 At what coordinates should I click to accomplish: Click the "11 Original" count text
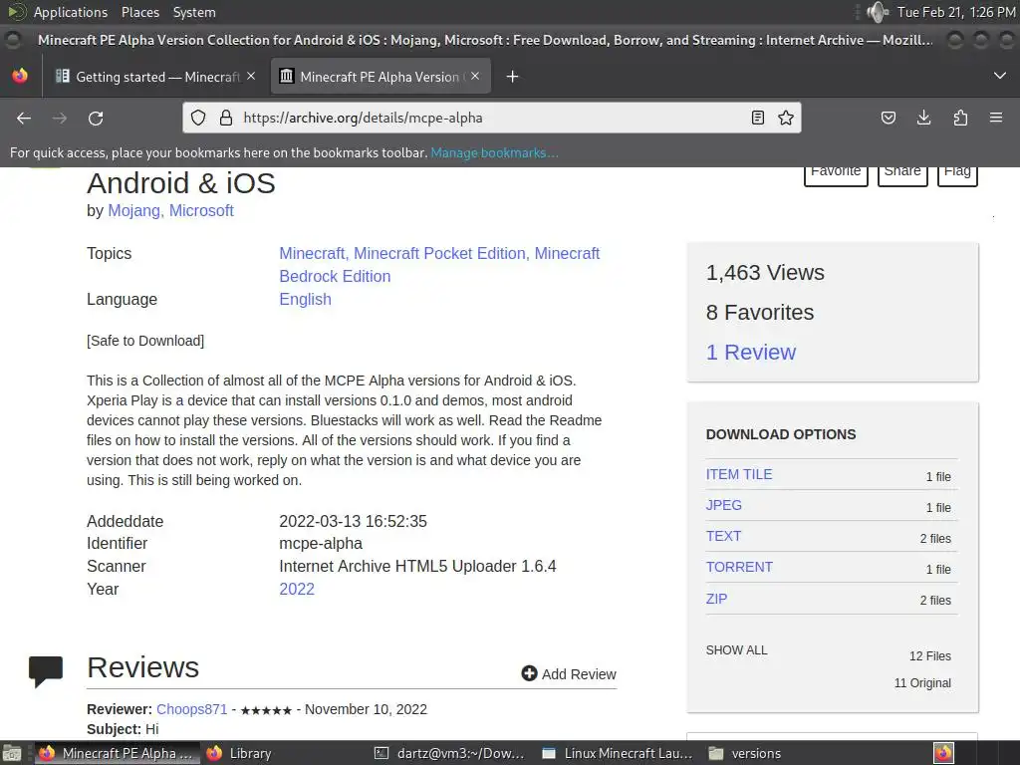922,683
